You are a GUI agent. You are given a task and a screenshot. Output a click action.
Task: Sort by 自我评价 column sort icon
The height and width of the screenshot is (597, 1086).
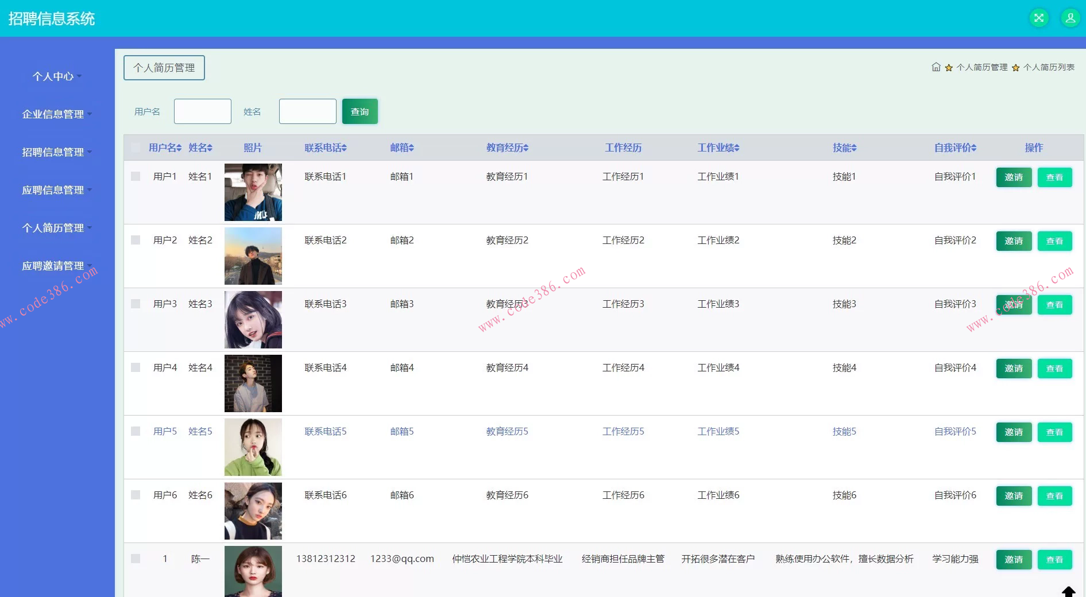point(973,148)
